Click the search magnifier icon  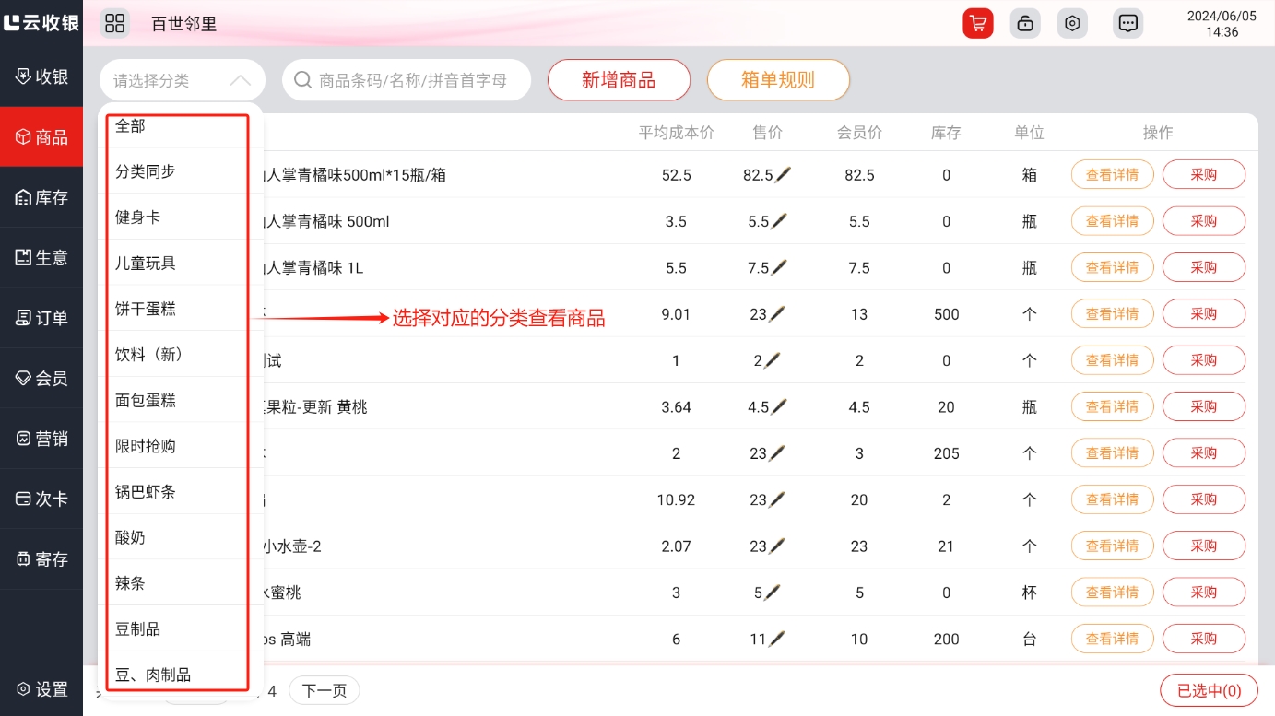pyautogui.click(x=302, y=80)
